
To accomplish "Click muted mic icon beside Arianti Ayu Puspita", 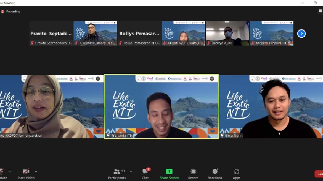I will coord(165,43).
